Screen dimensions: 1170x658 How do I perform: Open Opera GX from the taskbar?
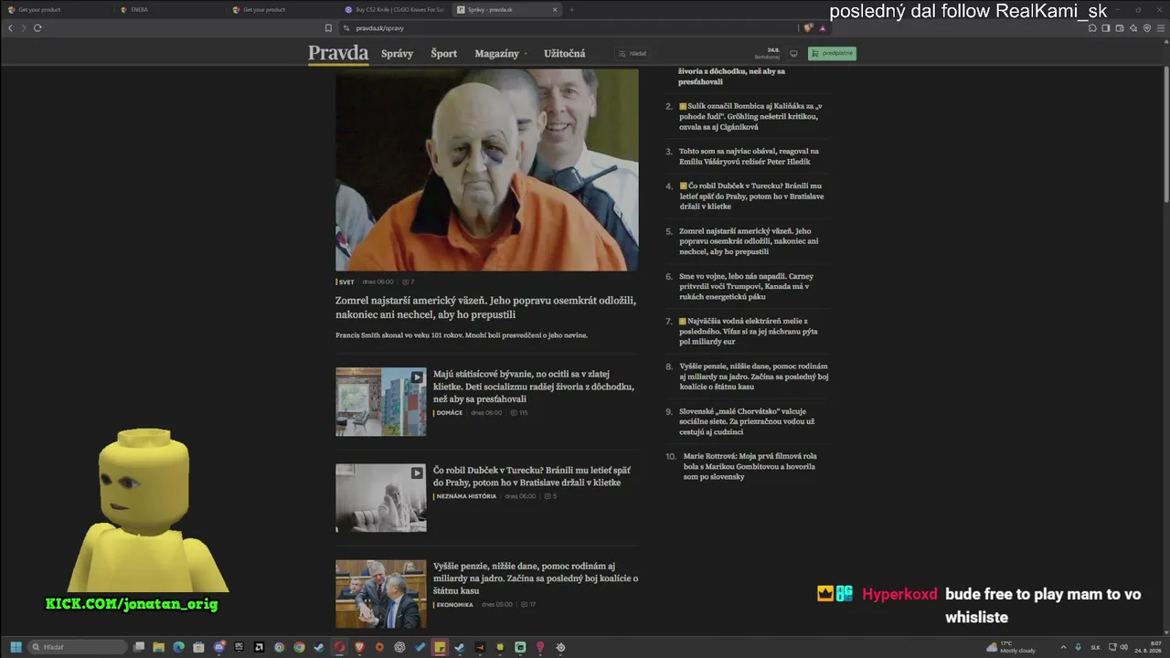[x=339, y=647]
